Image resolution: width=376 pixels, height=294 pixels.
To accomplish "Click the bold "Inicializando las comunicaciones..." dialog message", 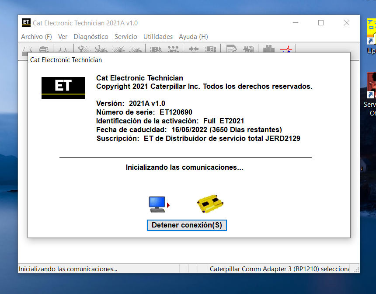I will 185,167.
